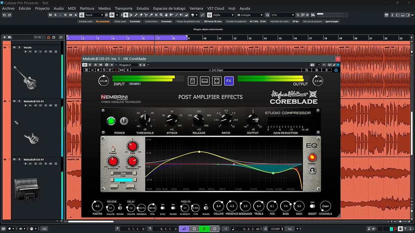Click the delete preset trash icon
415x233 pixels.
click(326, 70)
